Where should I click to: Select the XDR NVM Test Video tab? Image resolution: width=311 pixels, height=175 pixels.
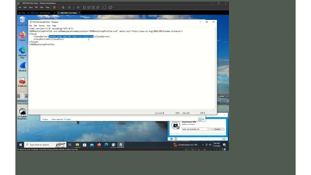(x=69, y=13)
